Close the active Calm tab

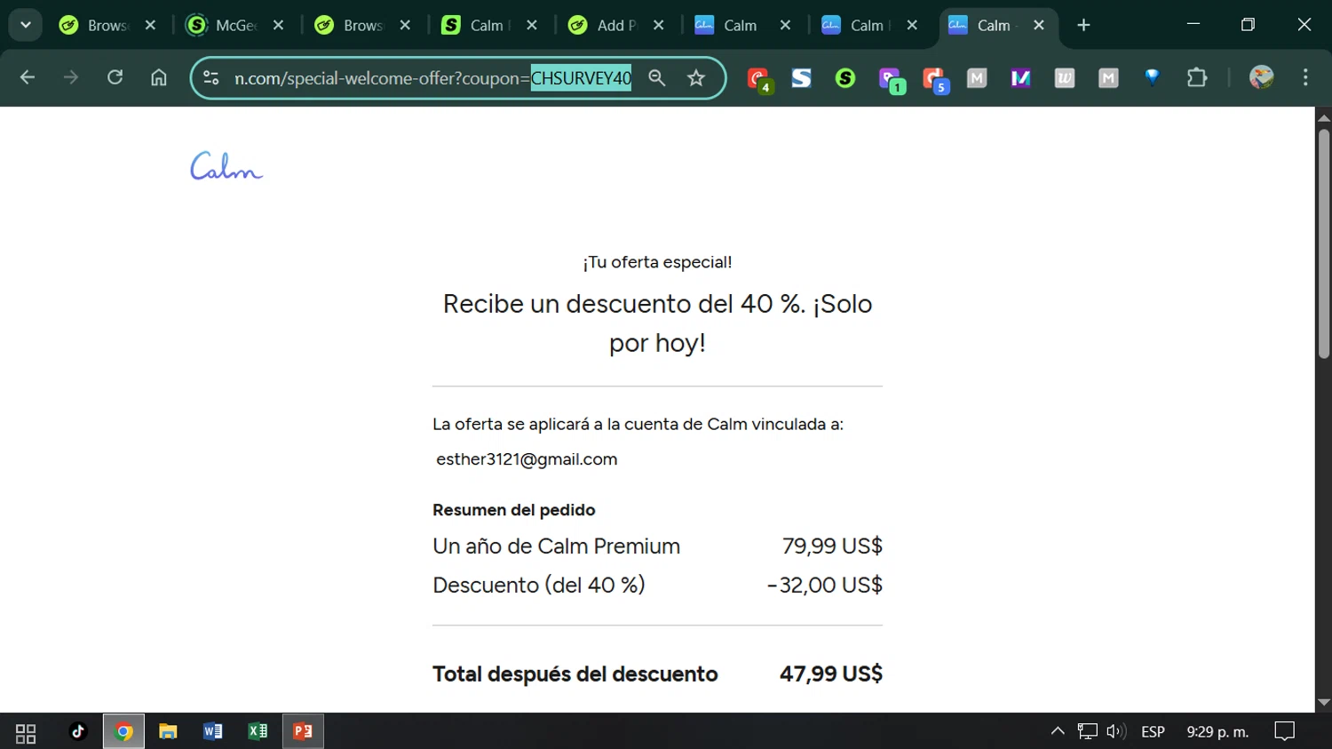(1039, 25)
